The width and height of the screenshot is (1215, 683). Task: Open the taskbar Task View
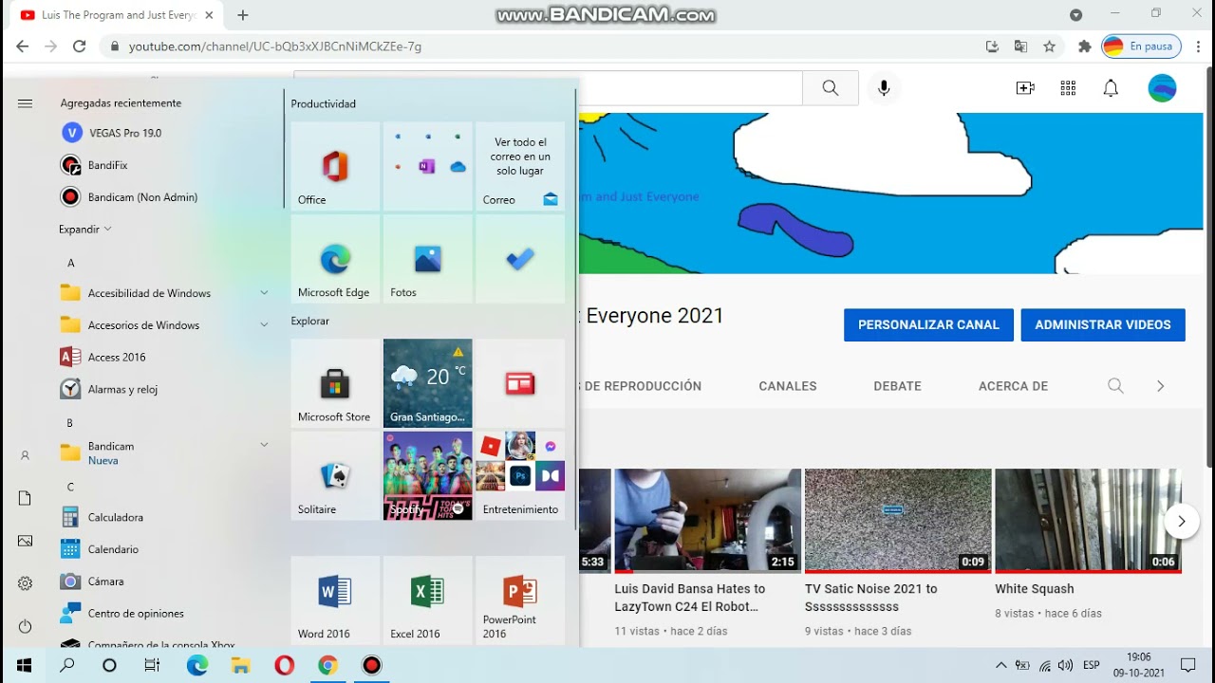pyautogui.click(x=153, y=665)
